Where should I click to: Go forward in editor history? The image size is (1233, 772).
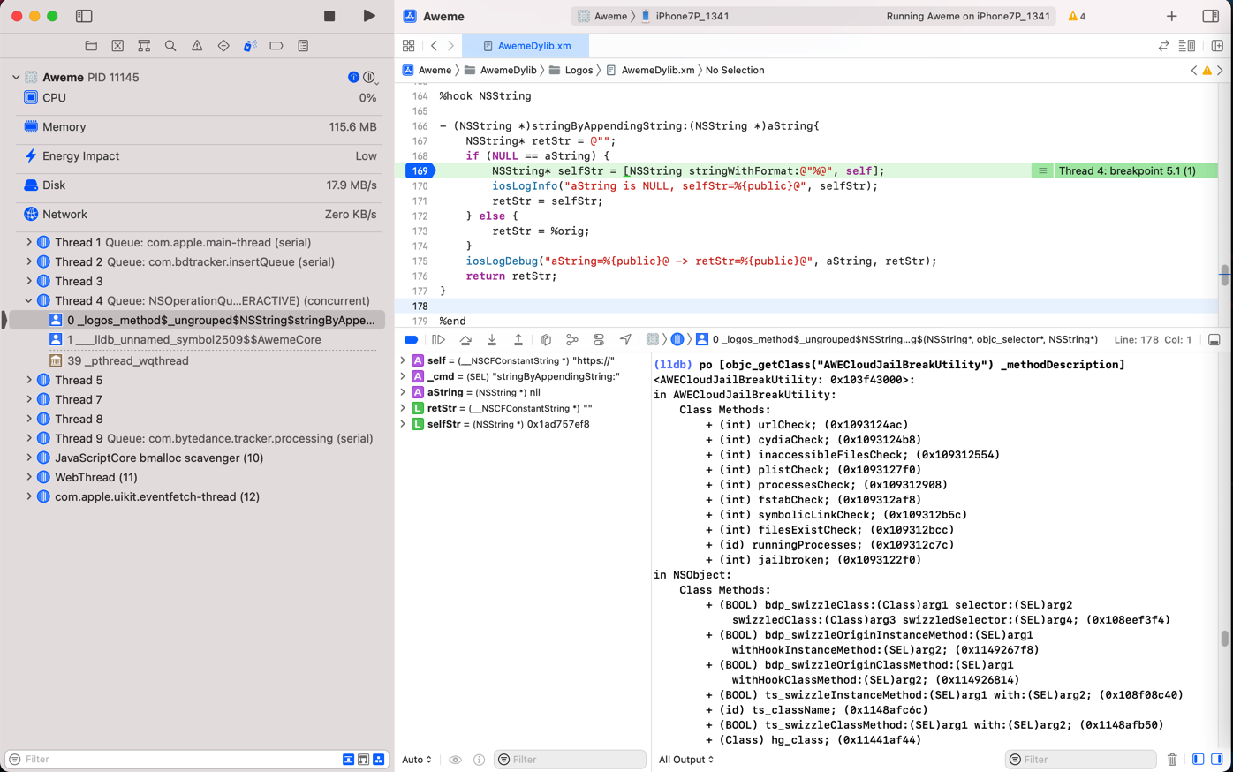coord(450,46)
